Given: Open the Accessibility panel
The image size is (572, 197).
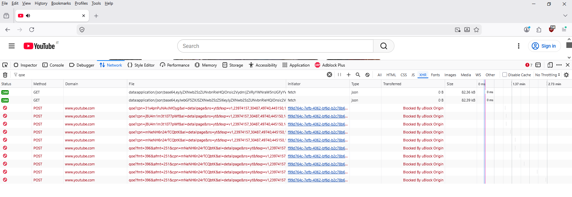Looking at the screenshot, I should pyautogui.click(x=263, y=65).
